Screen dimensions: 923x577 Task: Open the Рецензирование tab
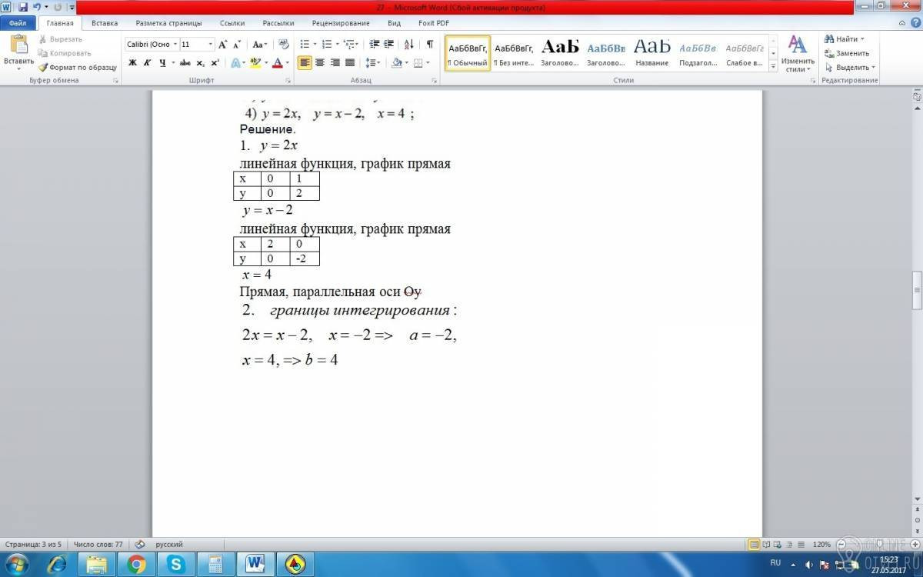339,23
